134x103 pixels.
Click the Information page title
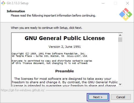pyautogui.click(x=16, y=11)
